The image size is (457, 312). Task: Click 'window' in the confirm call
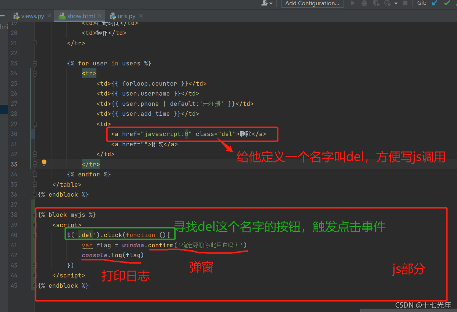[133, 245]
